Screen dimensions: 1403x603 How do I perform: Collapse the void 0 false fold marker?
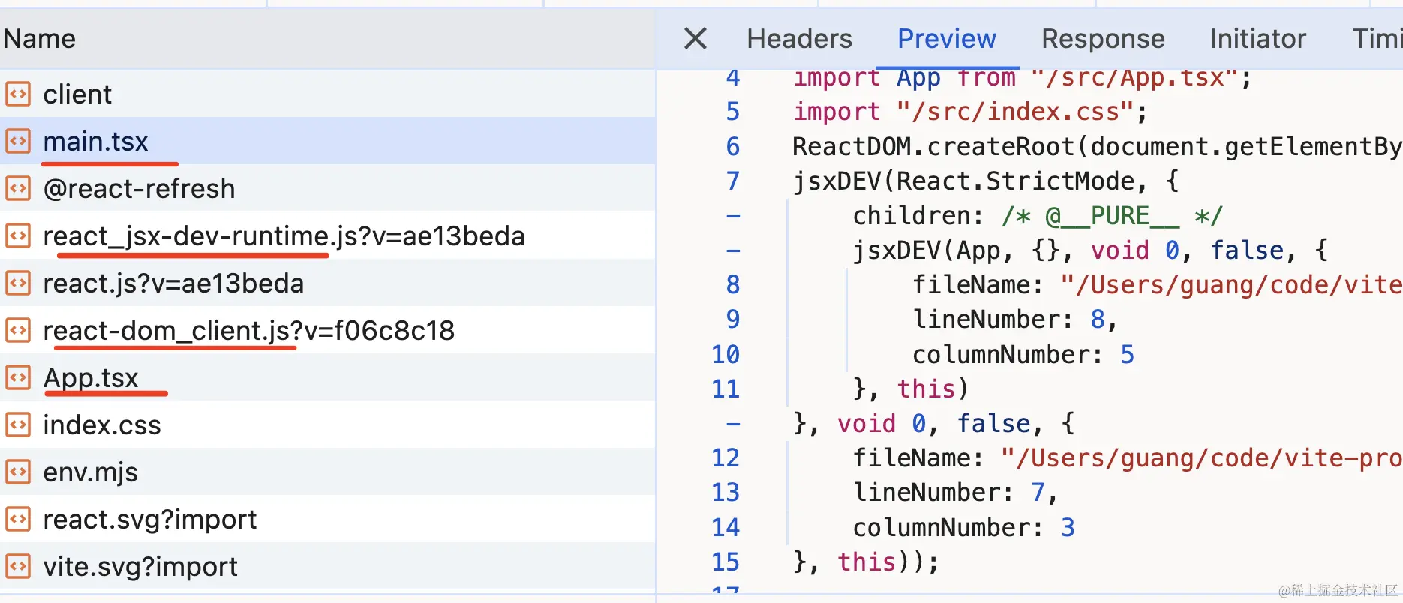click(x=733, y=424)
